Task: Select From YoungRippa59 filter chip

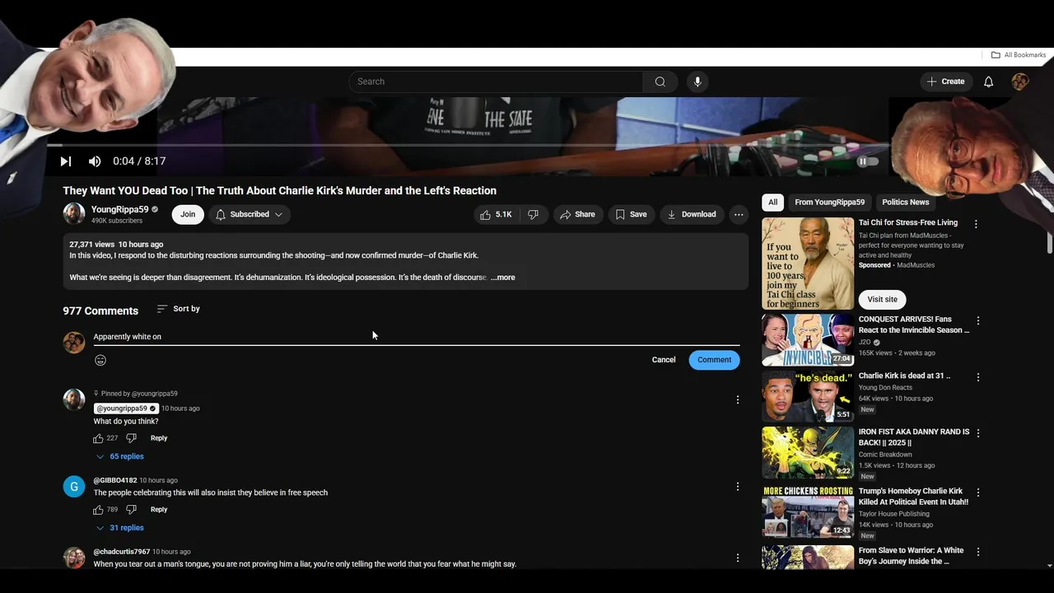Action: click(829, 203)
